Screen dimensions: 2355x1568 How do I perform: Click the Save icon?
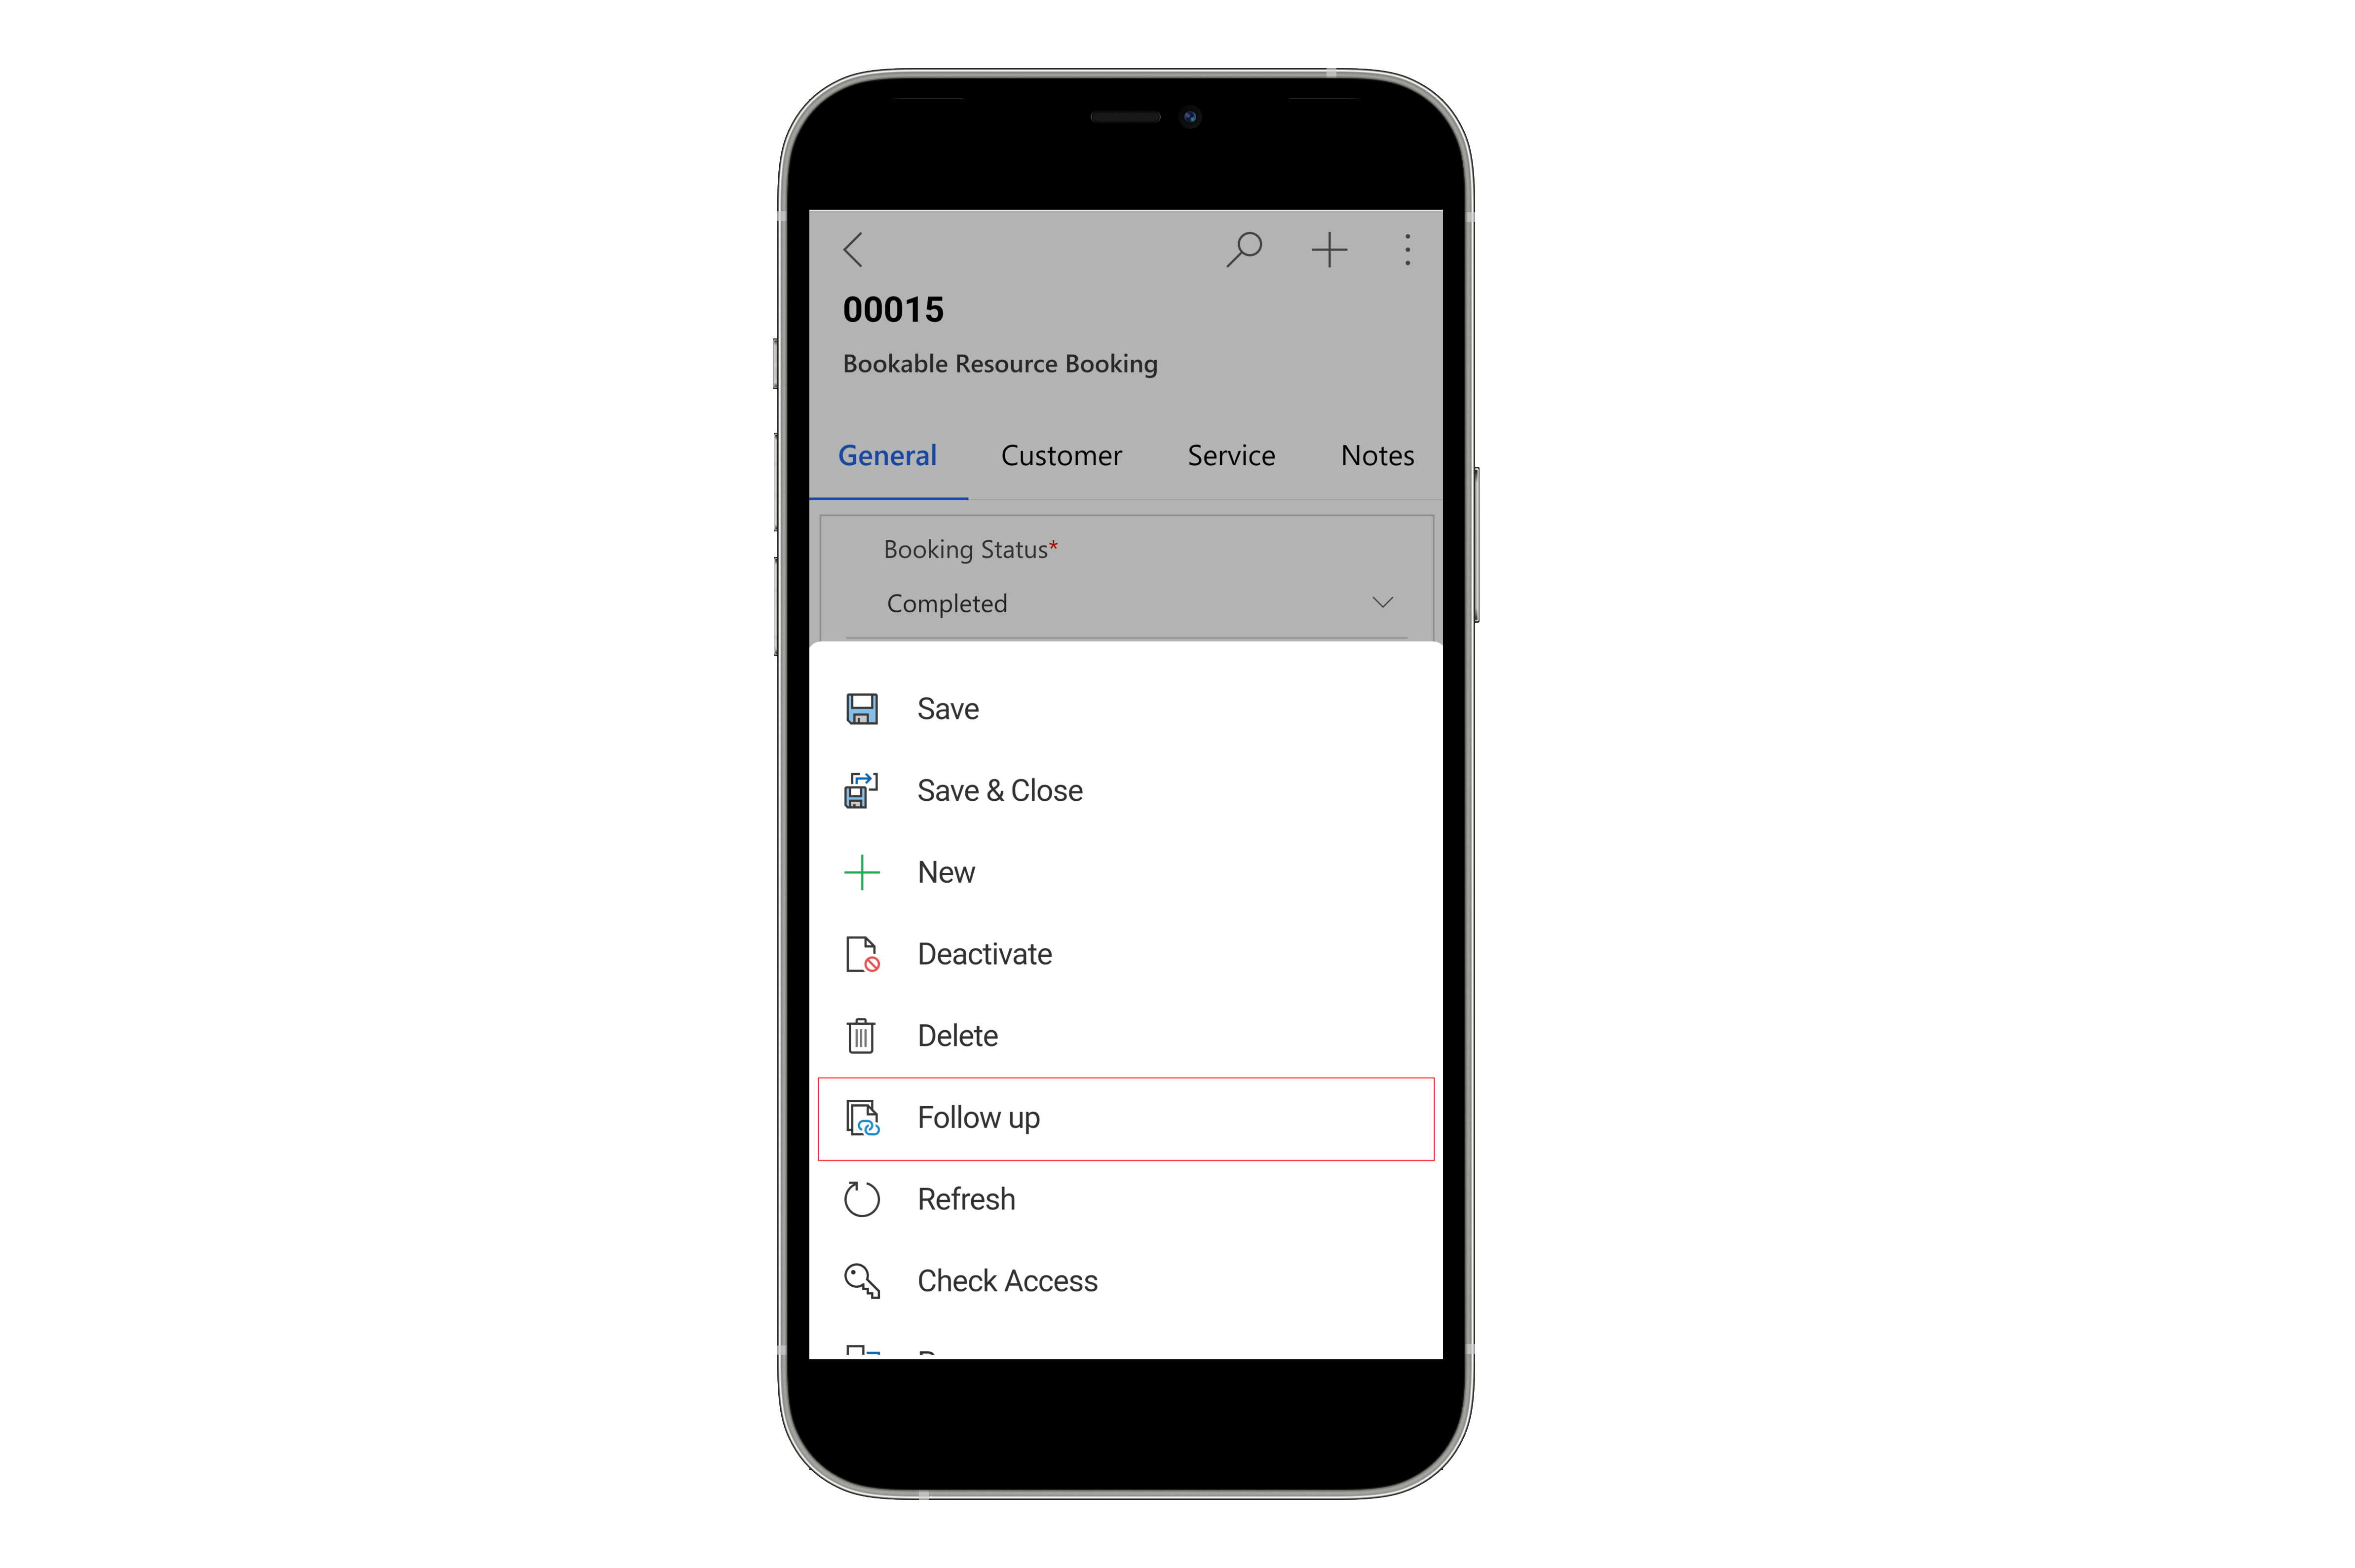pos(863,709)
